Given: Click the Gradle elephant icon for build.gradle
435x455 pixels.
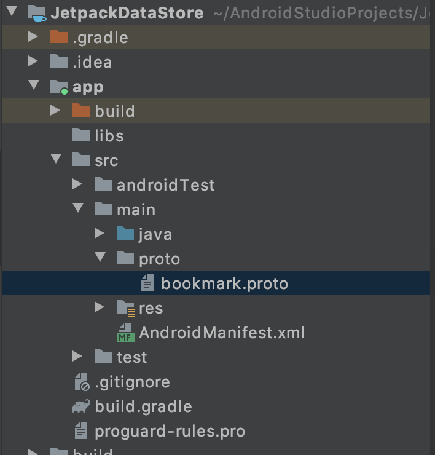Looking at the screenshot, I should [x=81, y=406].
